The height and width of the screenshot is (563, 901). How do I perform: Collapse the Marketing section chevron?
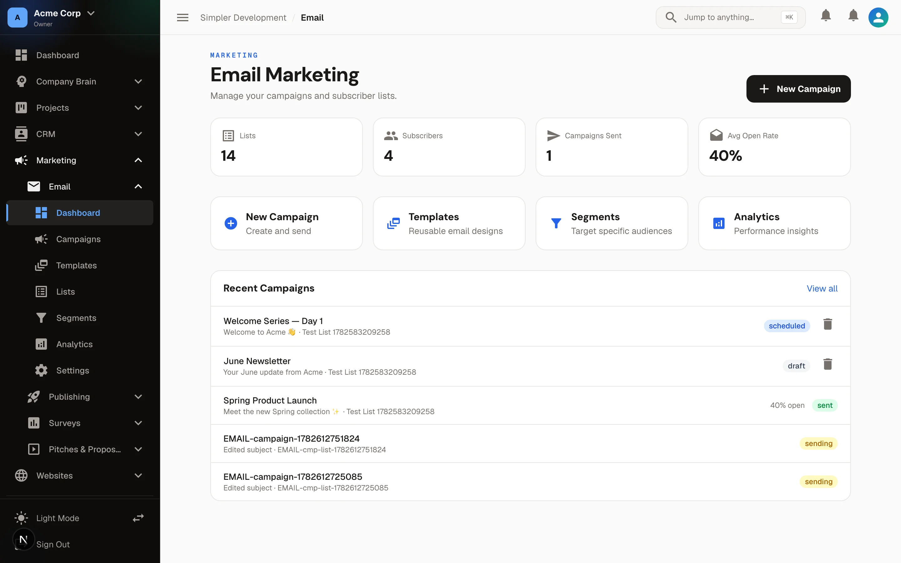point(138,160)
